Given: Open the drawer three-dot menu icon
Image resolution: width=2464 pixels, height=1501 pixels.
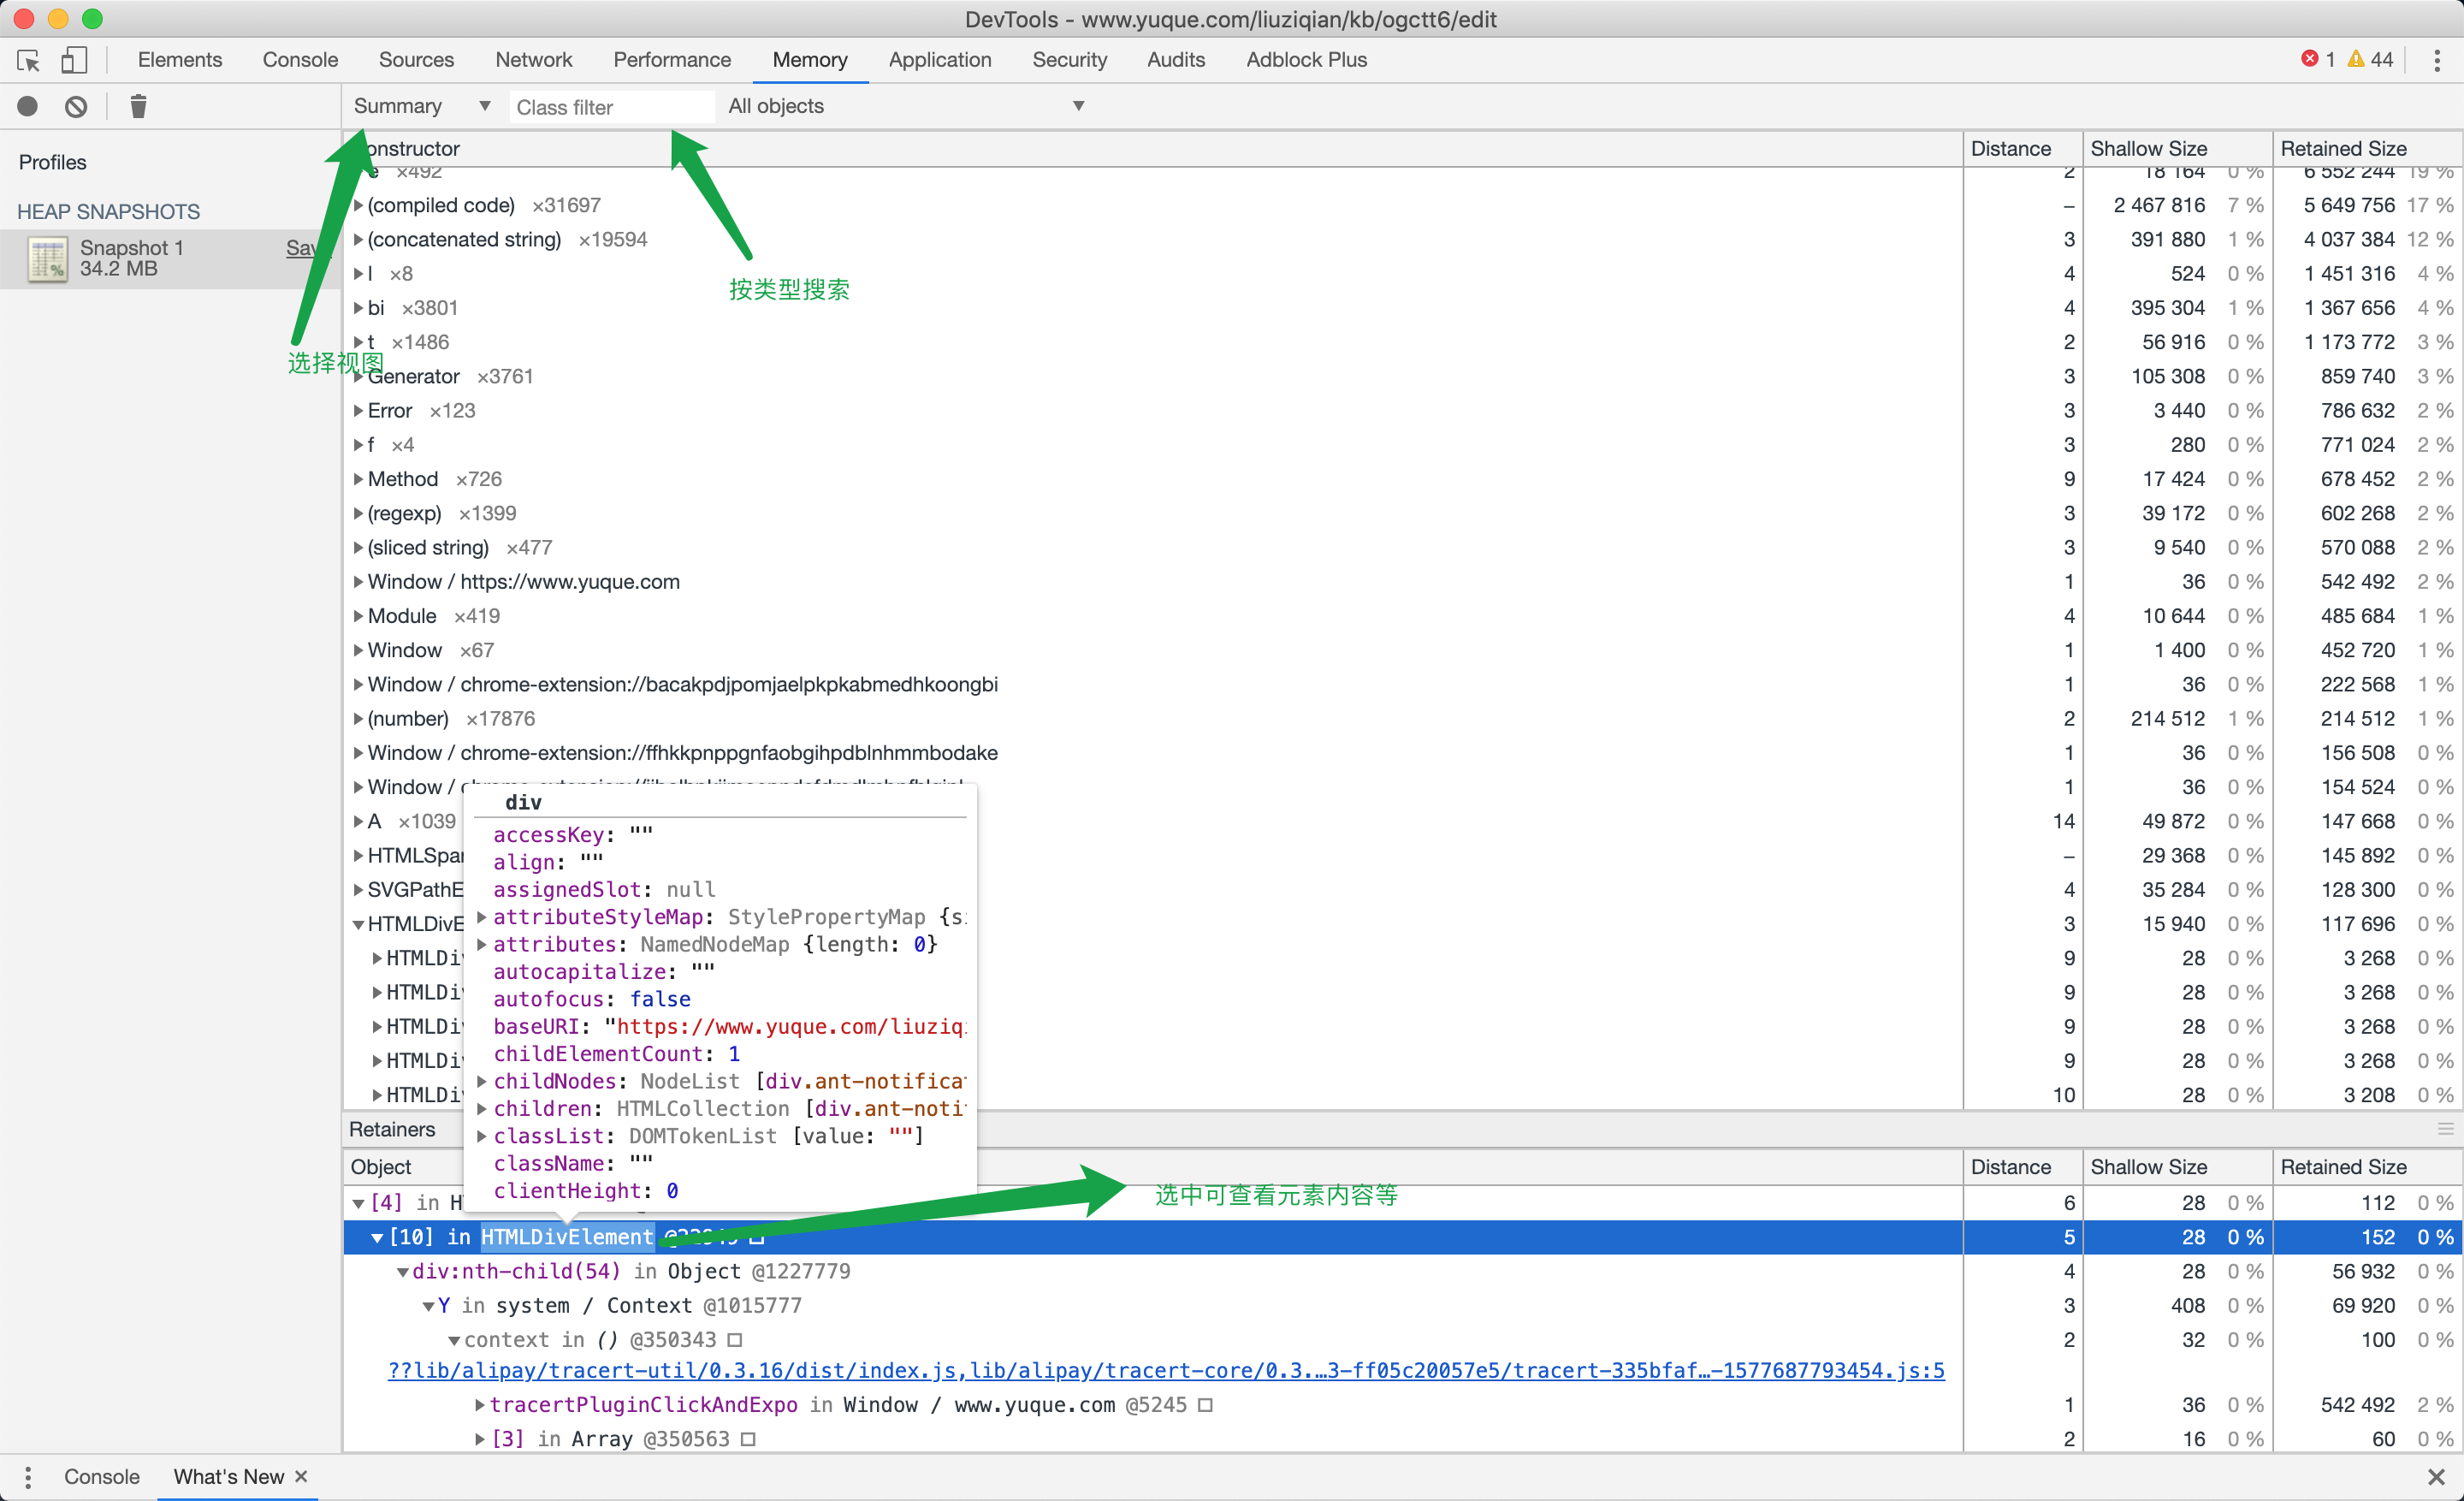Looking at the screenshot, I should point(28,1476).
